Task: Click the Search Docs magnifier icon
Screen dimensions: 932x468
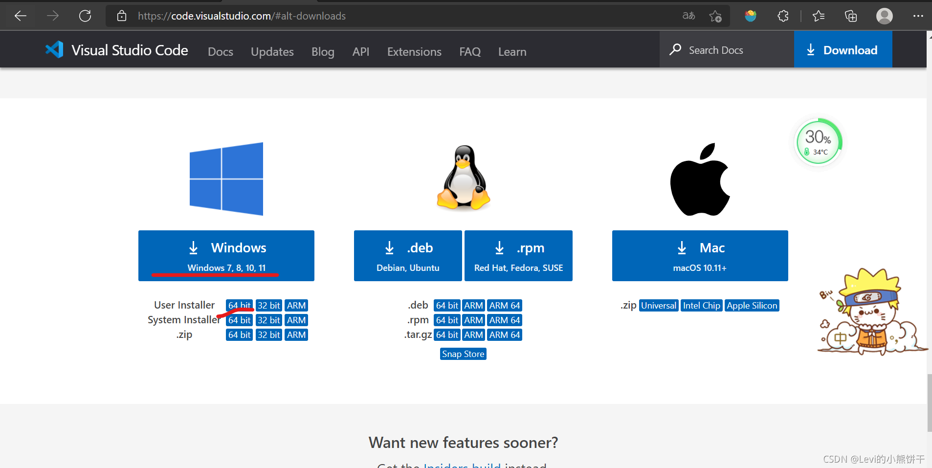Action: click(x=675, y=49)
